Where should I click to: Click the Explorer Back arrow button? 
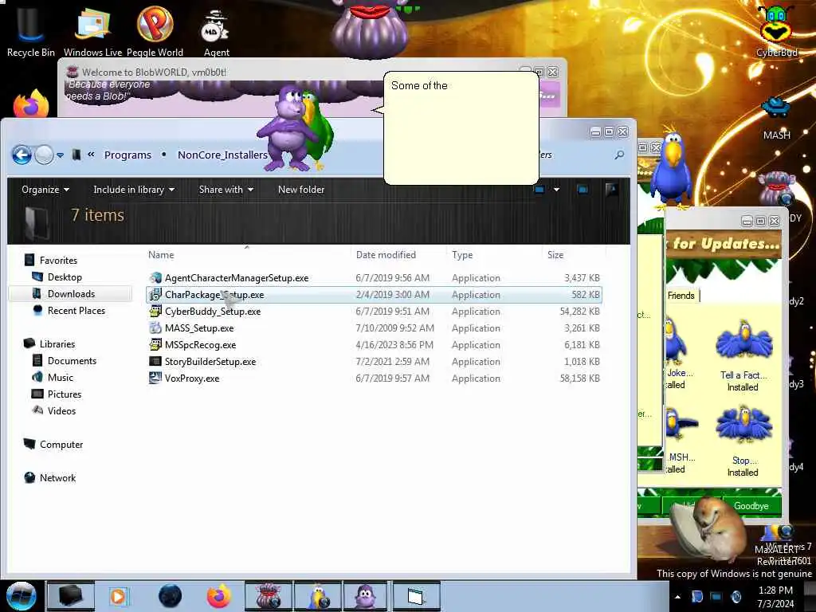point(22,155)
